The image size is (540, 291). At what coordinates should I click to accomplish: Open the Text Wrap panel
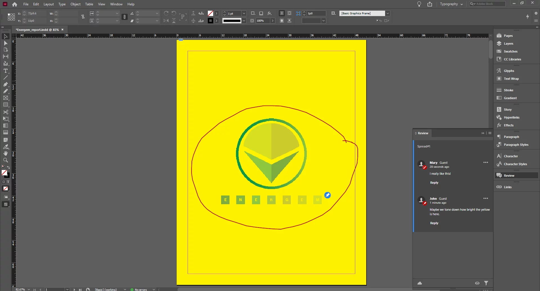(510, 79)
